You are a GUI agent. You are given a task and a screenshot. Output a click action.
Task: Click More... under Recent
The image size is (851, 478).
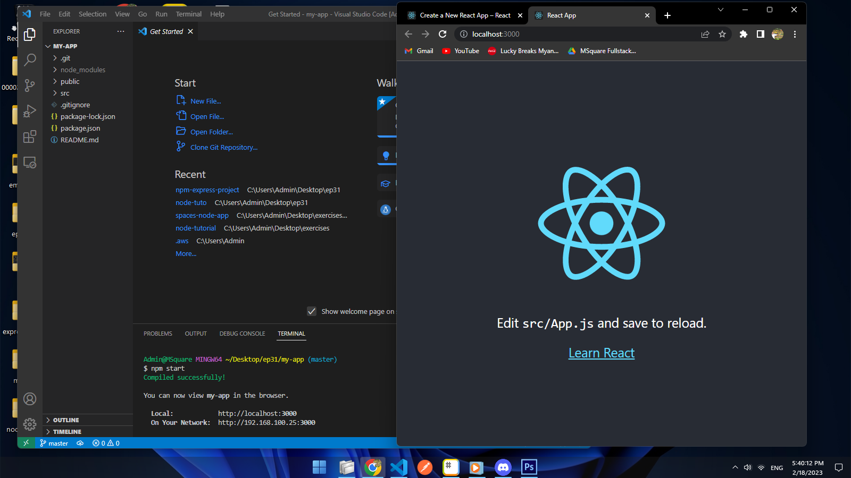(186, 253)
